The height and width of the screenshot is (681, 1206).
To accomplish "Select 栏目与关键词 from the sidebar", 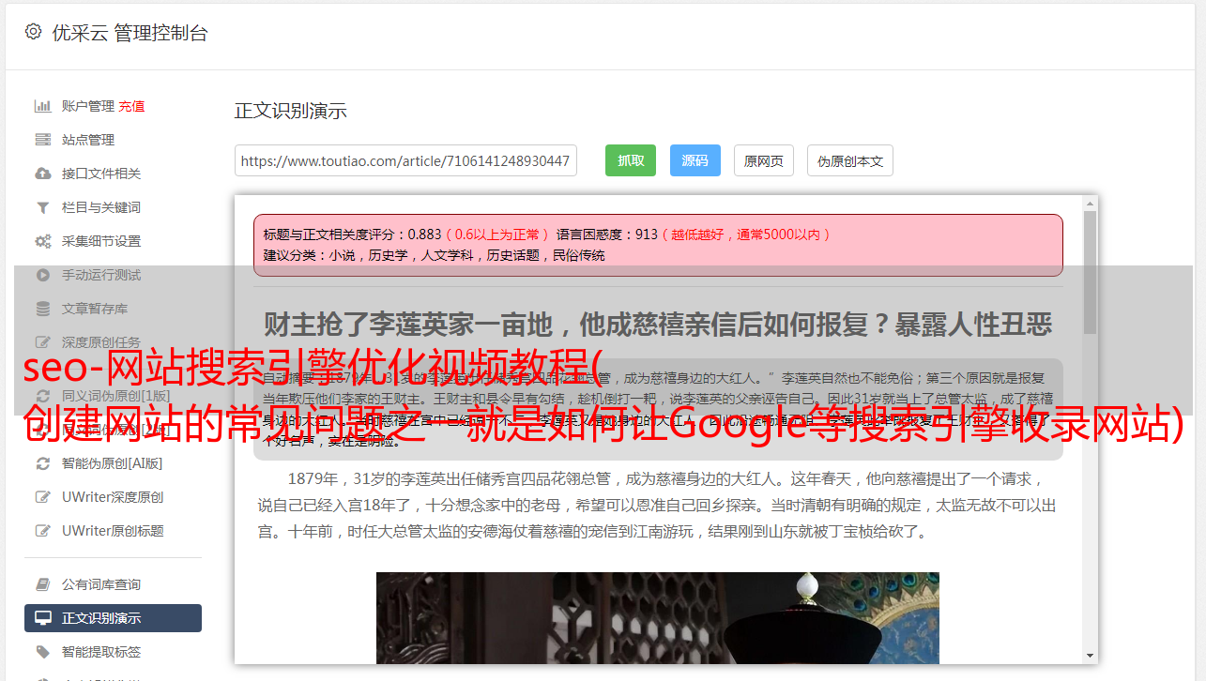I will coord(101,207).
